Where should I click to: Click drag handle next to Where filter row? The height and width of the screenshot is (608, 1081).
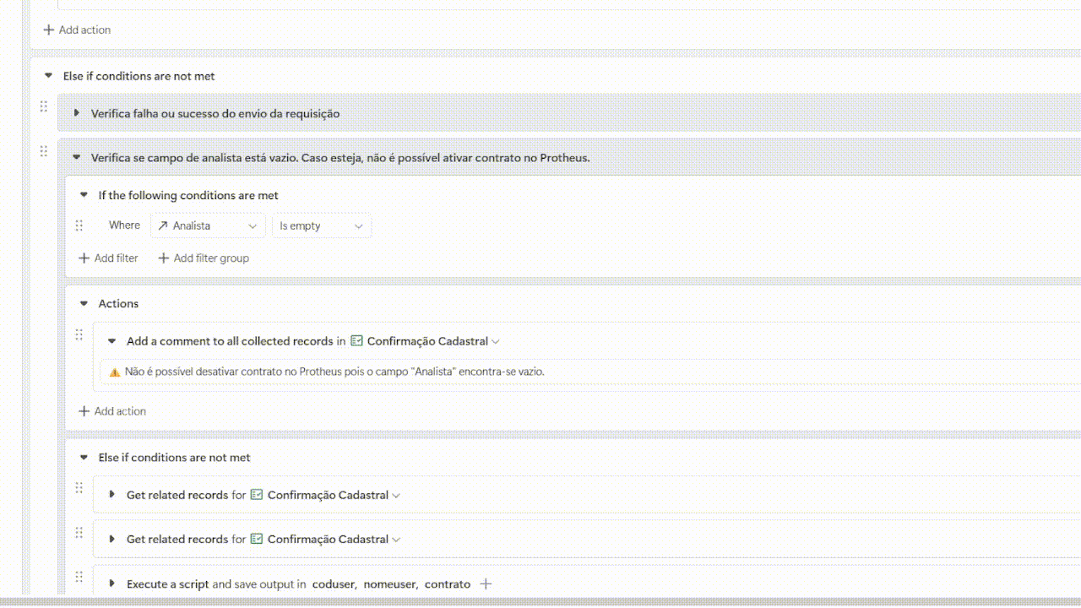pos(79,225)
